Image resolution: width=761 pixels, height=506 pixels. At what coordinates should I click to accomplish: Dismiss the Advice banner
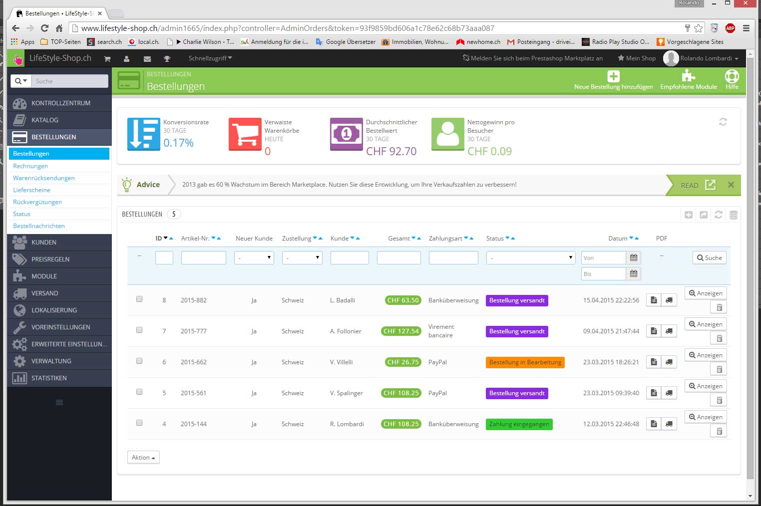(731, 185)
